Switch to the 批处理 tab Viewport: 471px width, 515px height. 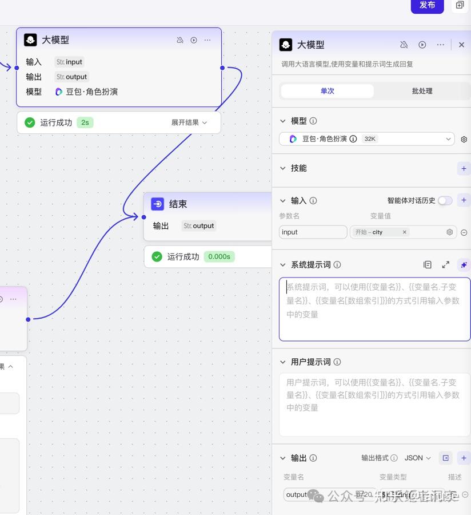pyautogui.click(x=421, y=90)
